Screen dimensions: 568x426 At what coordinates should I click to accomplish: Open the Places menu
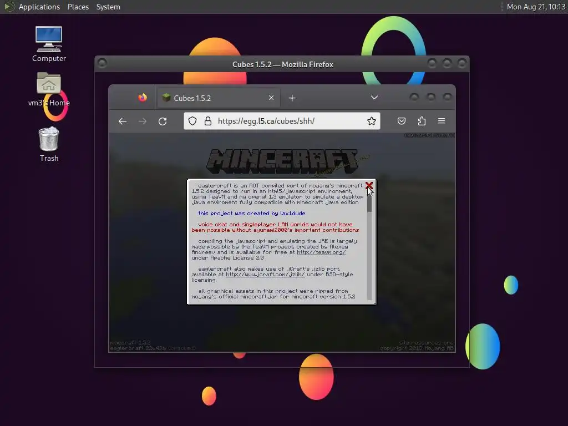tap(78, 7)
